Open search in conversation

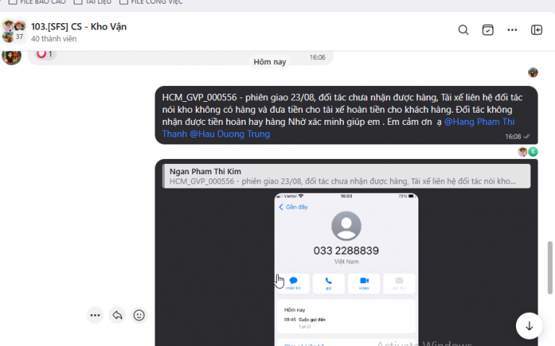(x=463, y=30)
